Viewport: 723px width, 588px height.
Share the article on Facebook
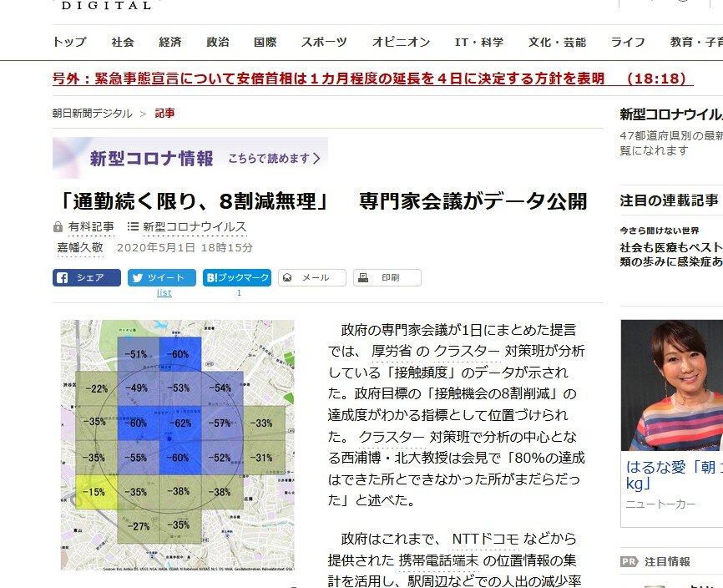point(87,277)
